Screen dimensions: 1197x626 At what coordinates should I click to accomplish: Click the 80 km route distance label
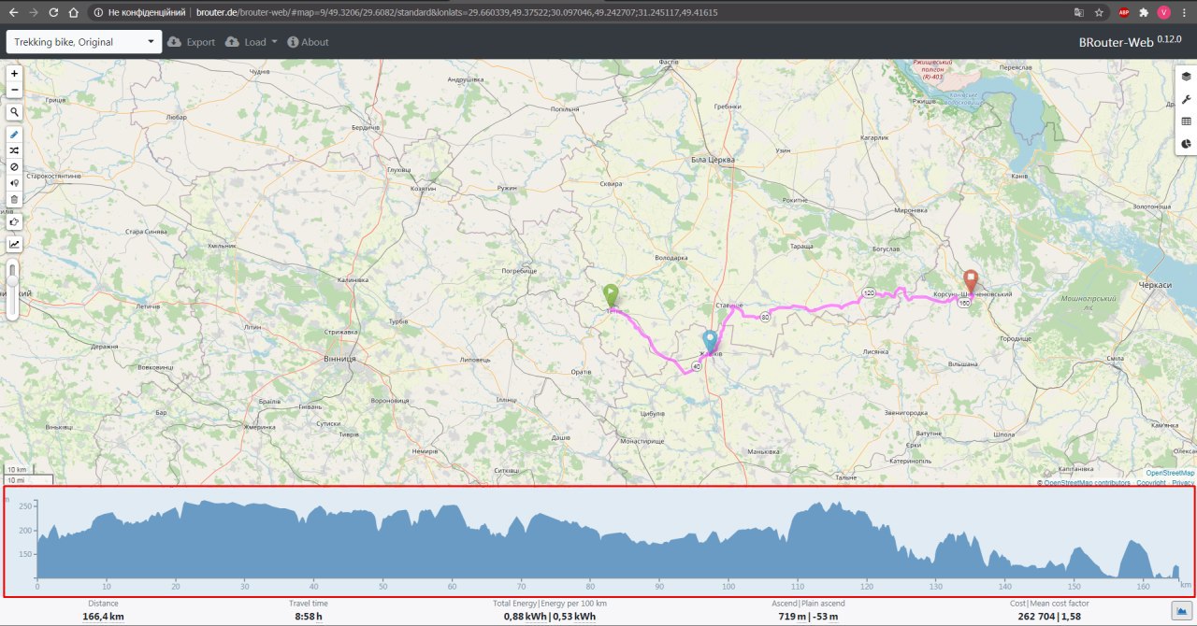(x=765, y=318)
